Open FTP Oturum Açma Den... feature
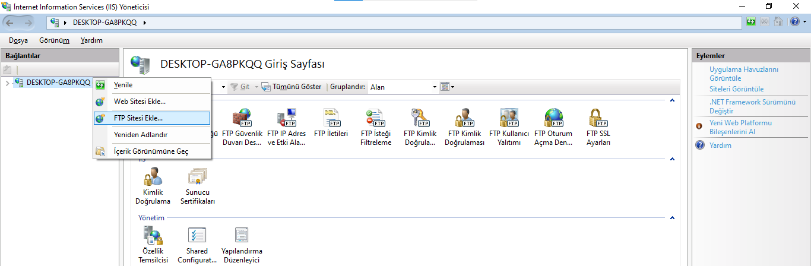This screenshot has width=811, height=266. [x=553, y=127]
